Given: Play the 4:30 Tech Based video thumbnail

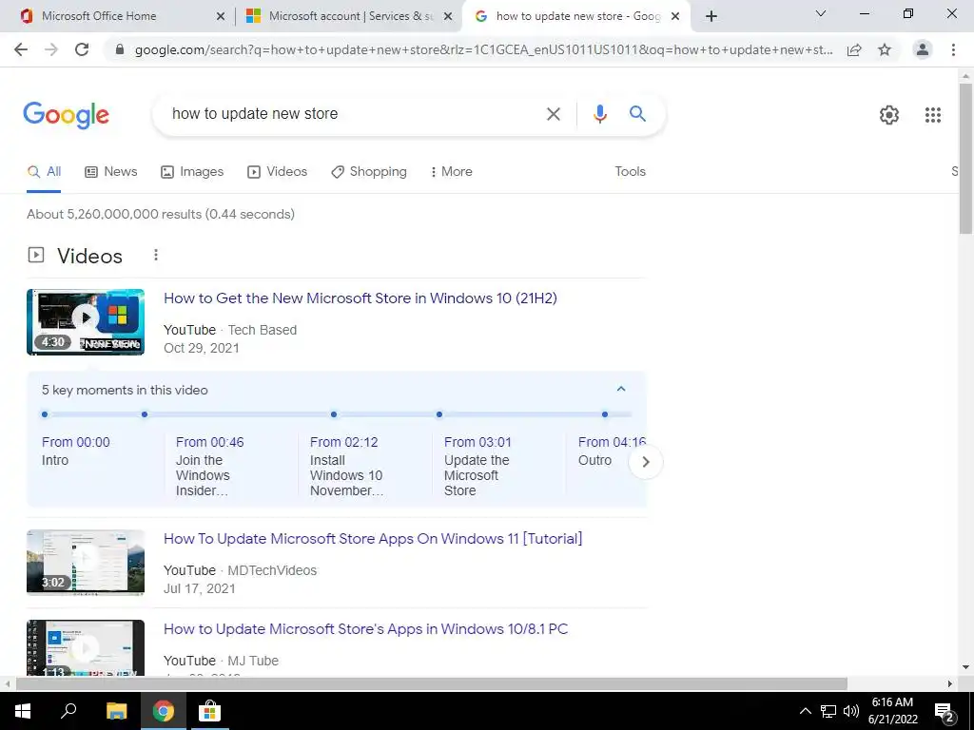Looking at the screenshot, I should (x=86, y=322).
